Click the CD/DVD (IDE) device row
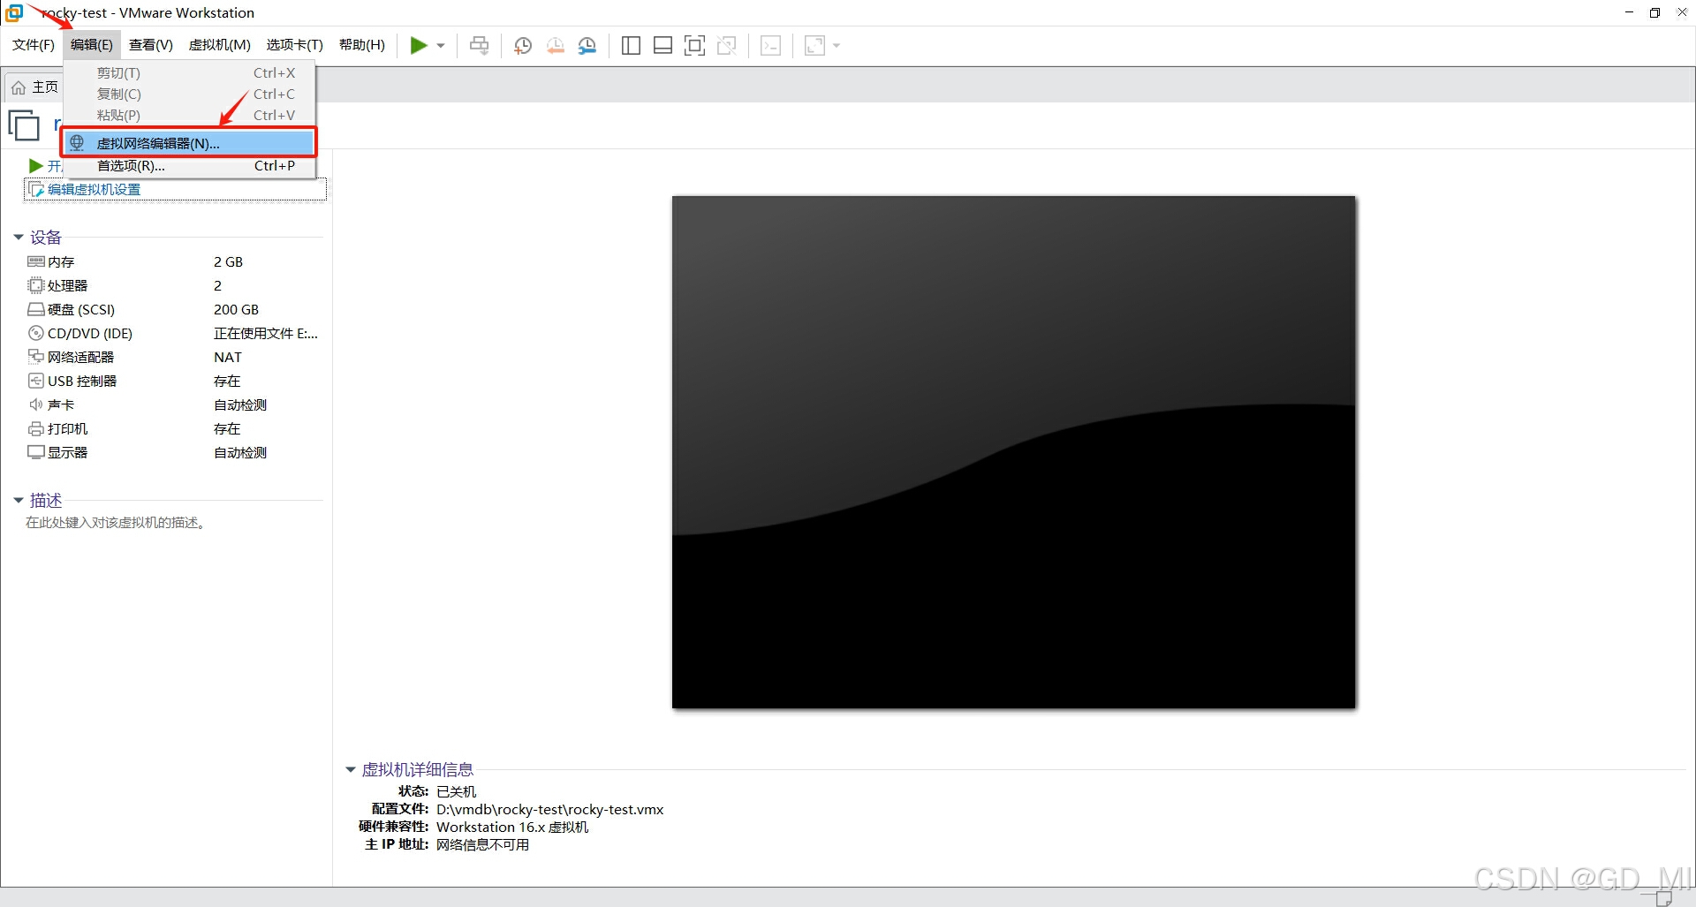 173,334
